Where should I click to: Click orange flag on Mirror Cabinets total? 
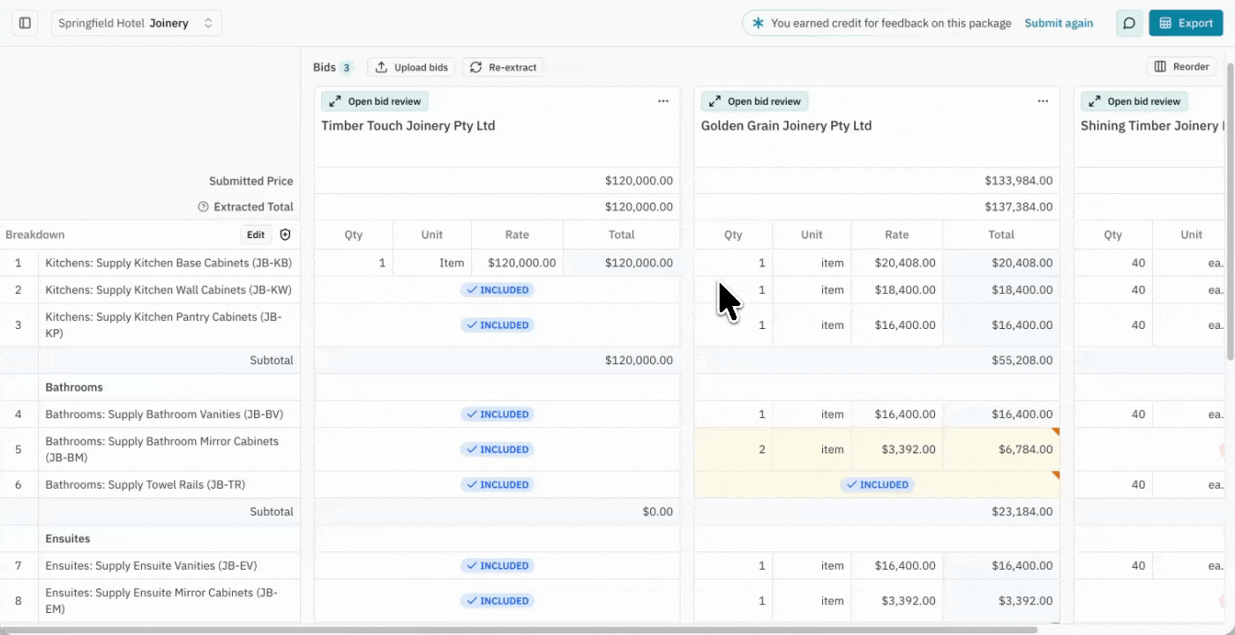pos(1055,432)
